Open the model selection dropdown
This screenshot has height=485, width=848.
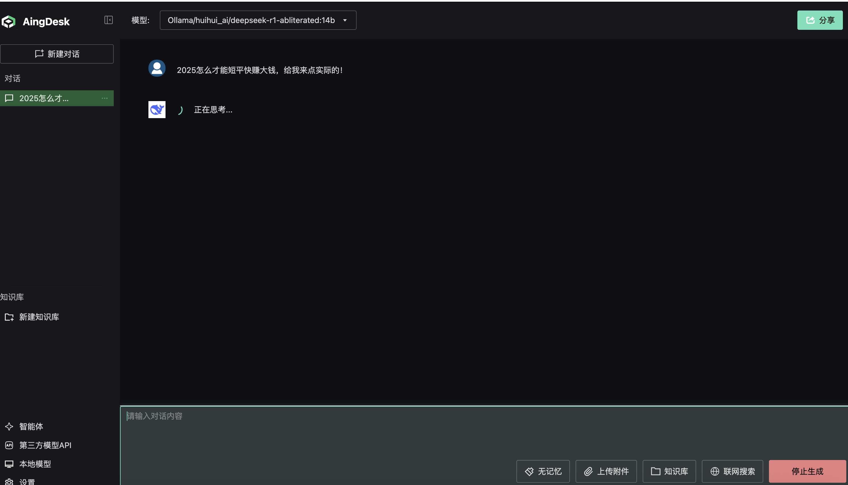click(258, 20)
